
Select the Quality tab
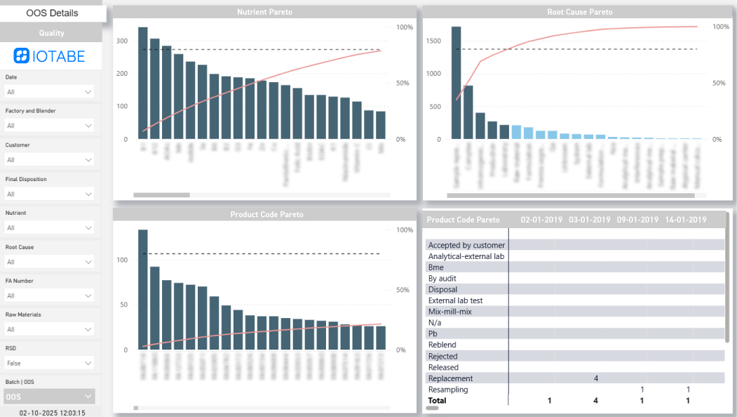pyautogui.click(x=51, y=32)
